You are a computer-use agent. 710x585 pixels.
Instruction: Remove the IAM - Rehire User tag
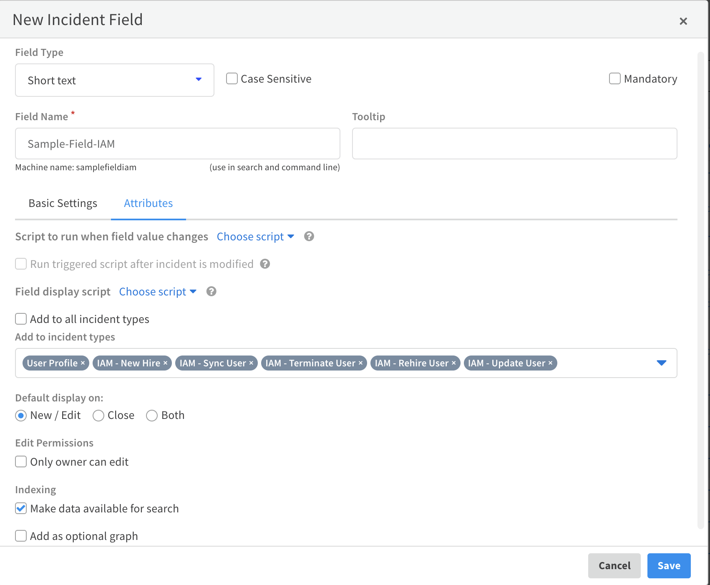pyautogui.click(x=454, y=363)
